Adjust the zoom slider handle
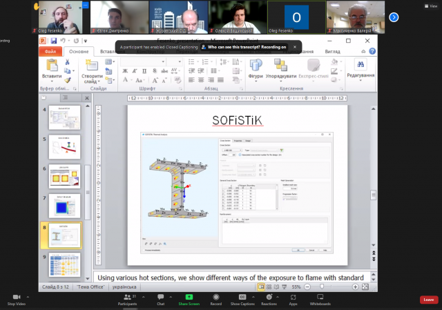Image resolution: width=442 pixels, height=310 pixels. point(322,287)
